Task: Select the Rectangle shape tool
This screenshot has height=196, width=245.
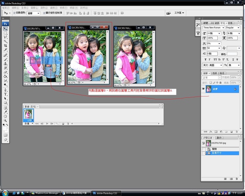Action: (x=5, y=102)
